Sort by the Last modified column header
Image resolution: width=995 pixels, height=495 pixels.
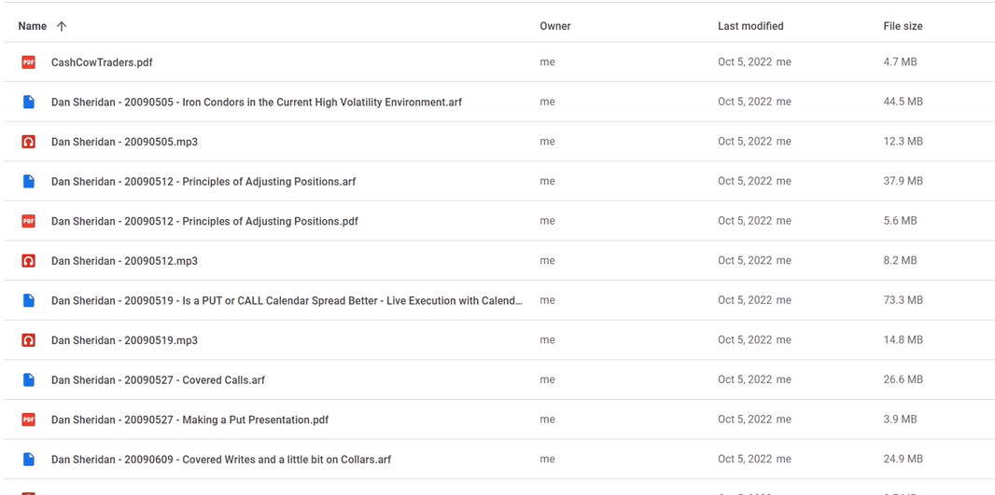coord(750,26)
